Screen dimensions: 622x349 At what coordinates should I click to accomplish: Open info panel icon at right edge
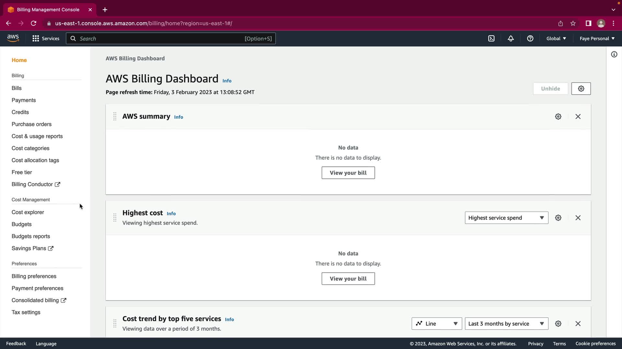point(614,54)
